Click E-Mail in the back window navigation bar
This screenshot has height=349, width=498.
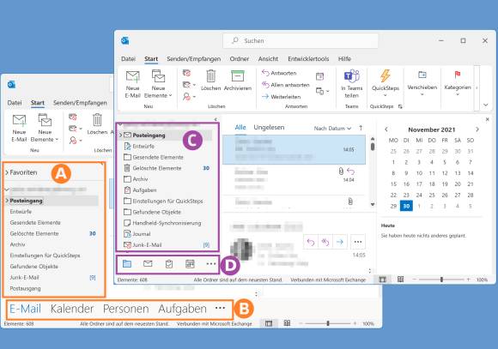26,309
